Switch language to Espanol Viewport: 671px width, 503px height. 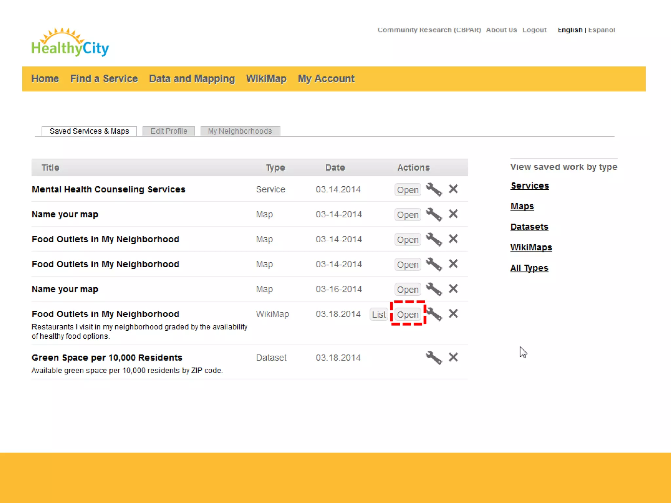pos(602,30)
